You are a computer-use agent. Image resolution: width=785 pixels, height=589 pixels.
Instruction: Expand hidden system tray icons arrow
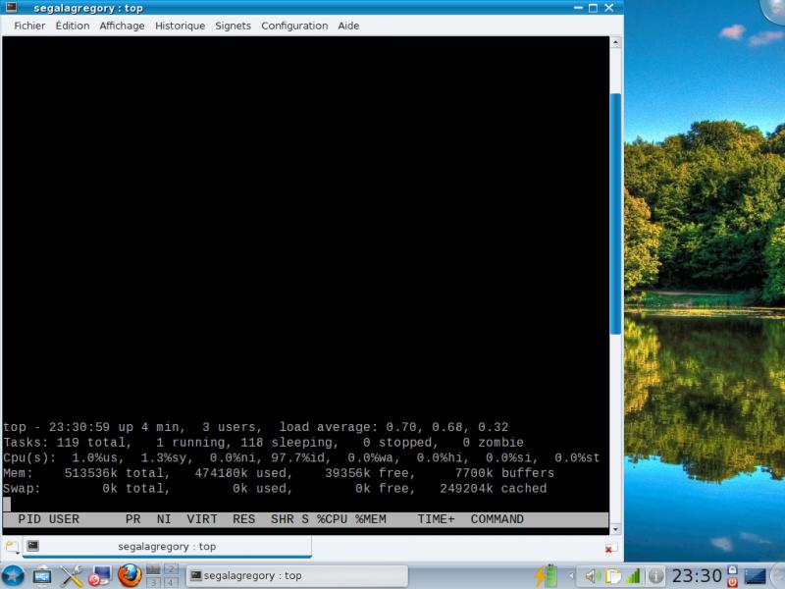570,576
